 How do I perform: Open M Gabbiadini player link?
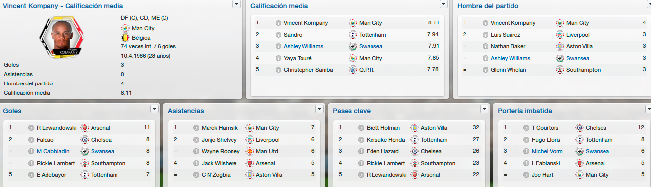(54, 151)
